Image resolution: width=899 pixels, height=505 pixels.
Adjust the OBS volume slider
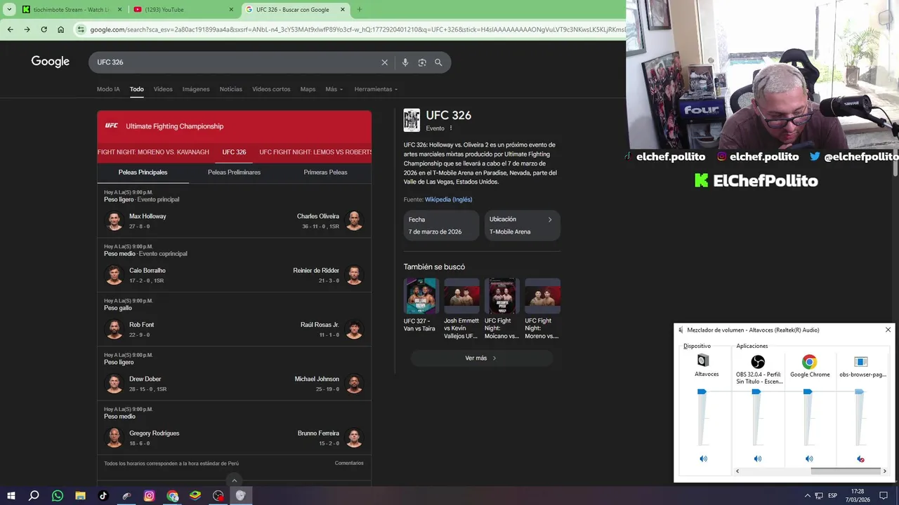756,391
